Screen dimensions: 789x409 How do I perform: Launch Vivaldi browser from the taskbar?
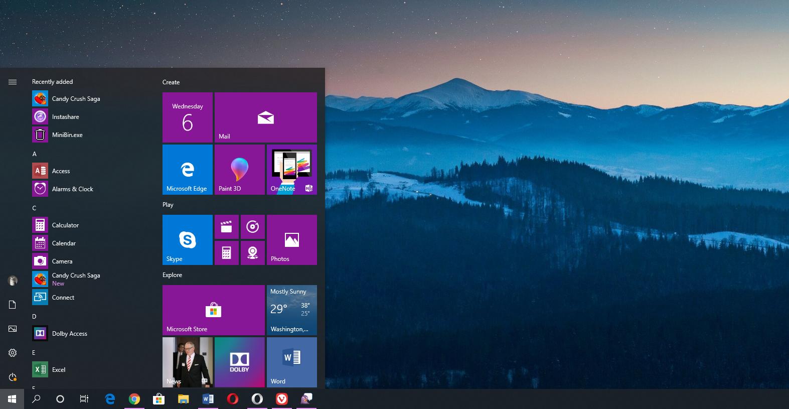coord(281,399)
